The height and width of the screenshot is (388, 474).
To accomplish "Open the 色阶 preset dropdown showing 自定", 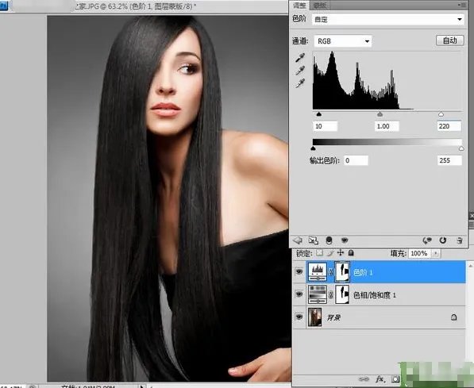I will click(387, 19).
